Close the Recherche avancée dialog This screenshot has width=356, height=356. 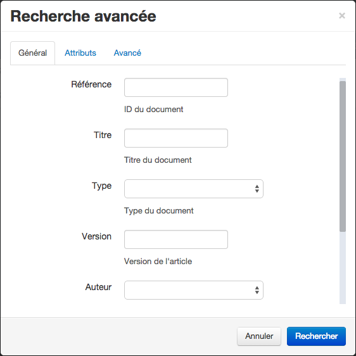point(342,16)
